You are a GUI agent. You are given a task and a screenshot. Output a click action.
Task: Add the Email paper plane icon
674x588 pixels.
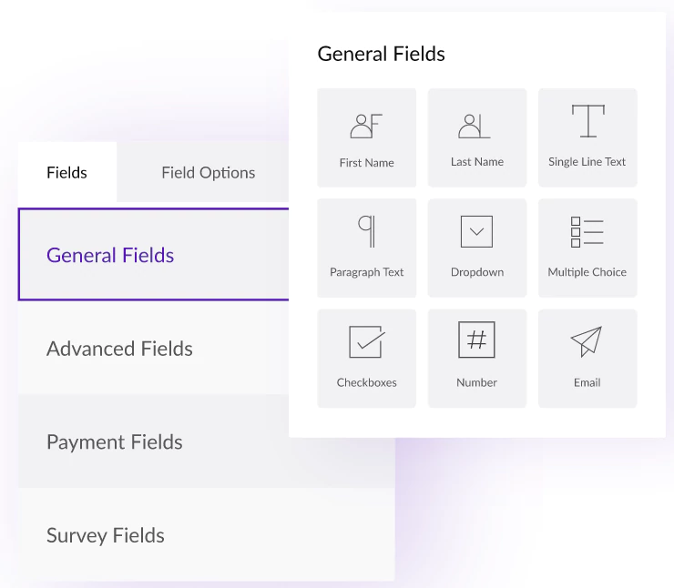point(587,342)
